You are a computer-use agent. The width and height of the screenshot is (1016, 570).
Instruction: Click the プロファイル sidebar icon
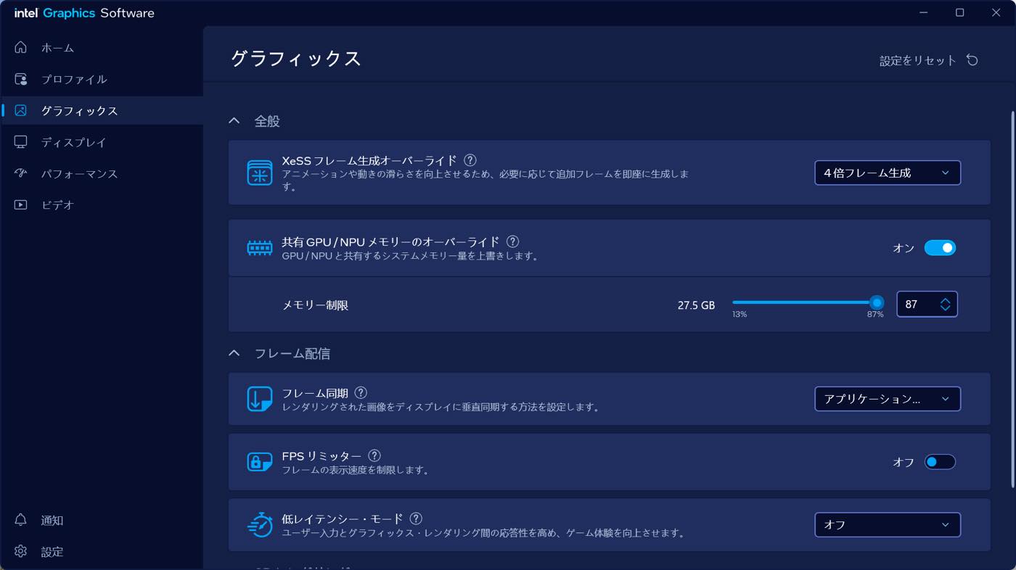point(21,79)
